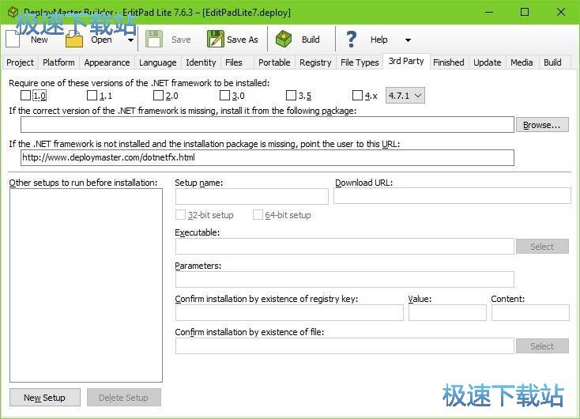Viewport: 580px width, 419px height.
Task: Click the Other setups list box
Action: coord(86,285)
